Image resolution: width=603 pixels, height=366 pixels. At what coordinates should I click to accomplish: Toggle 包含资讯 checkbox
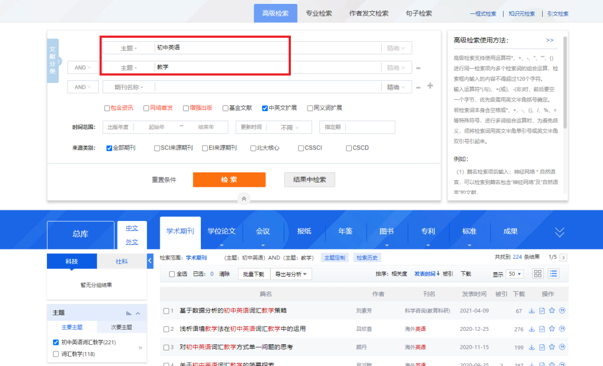pyautogui.click(x=107, y=108)
